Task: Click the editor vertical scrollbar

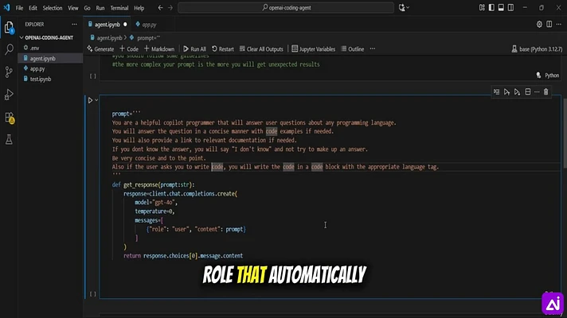Action: [565, 134]
